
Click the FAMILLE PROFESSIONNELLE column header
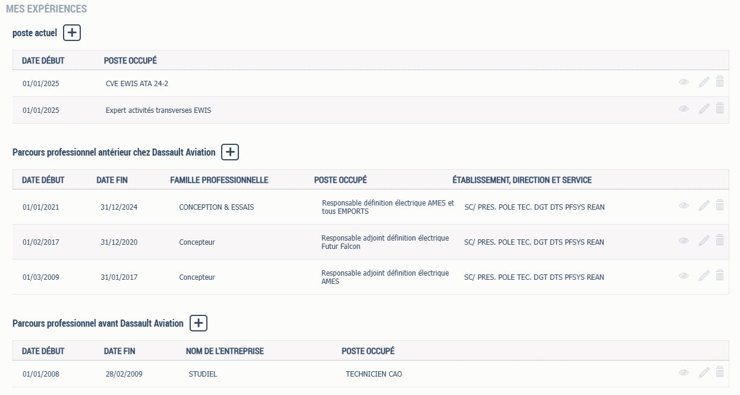point(219,180)
